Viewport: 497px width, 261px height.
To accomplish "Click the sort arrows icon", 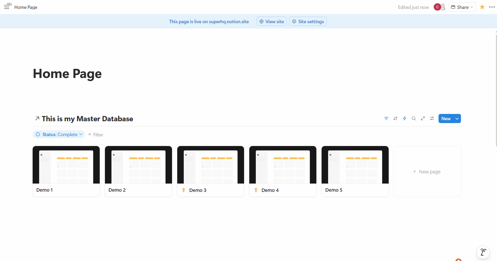I will coord(395,118).
